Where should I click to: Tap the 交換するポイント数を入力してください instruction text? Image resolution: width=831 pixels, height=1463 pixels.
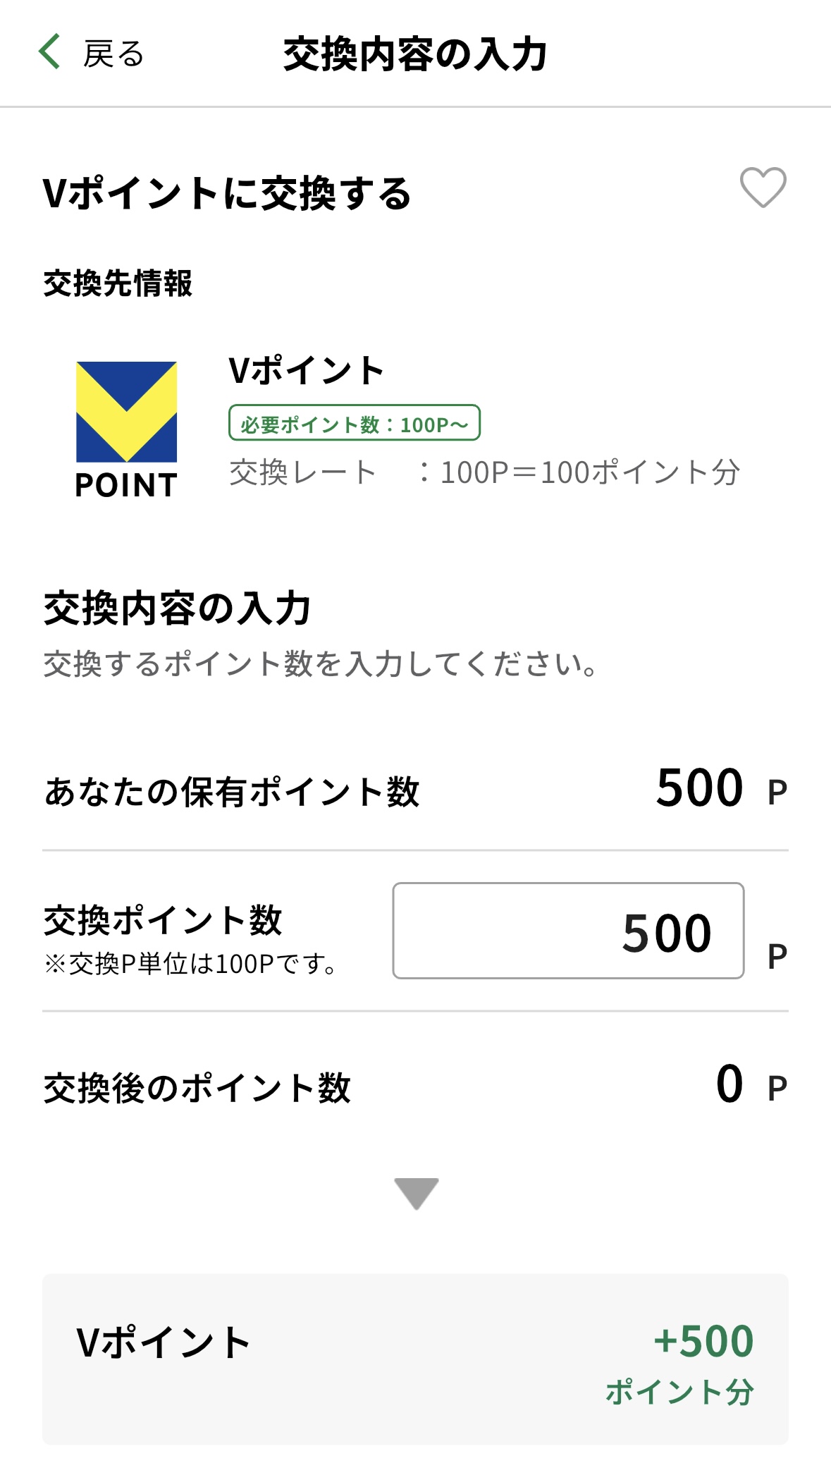pos(321,664)
